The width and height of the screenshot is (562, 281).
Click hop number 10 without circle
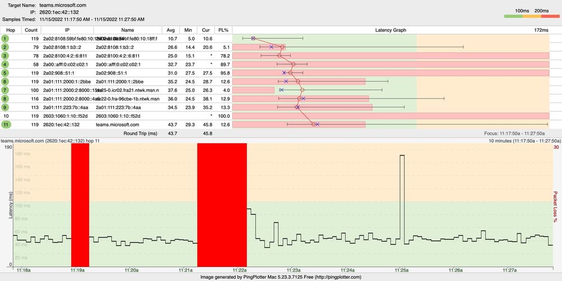(6, 116)
